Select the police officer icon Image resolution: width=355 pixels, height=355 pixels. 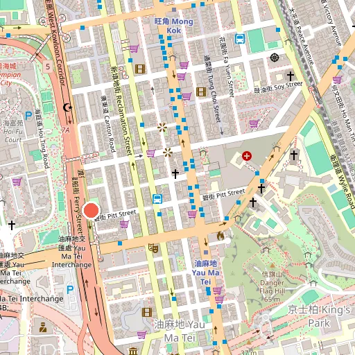[x=43, y=327]
